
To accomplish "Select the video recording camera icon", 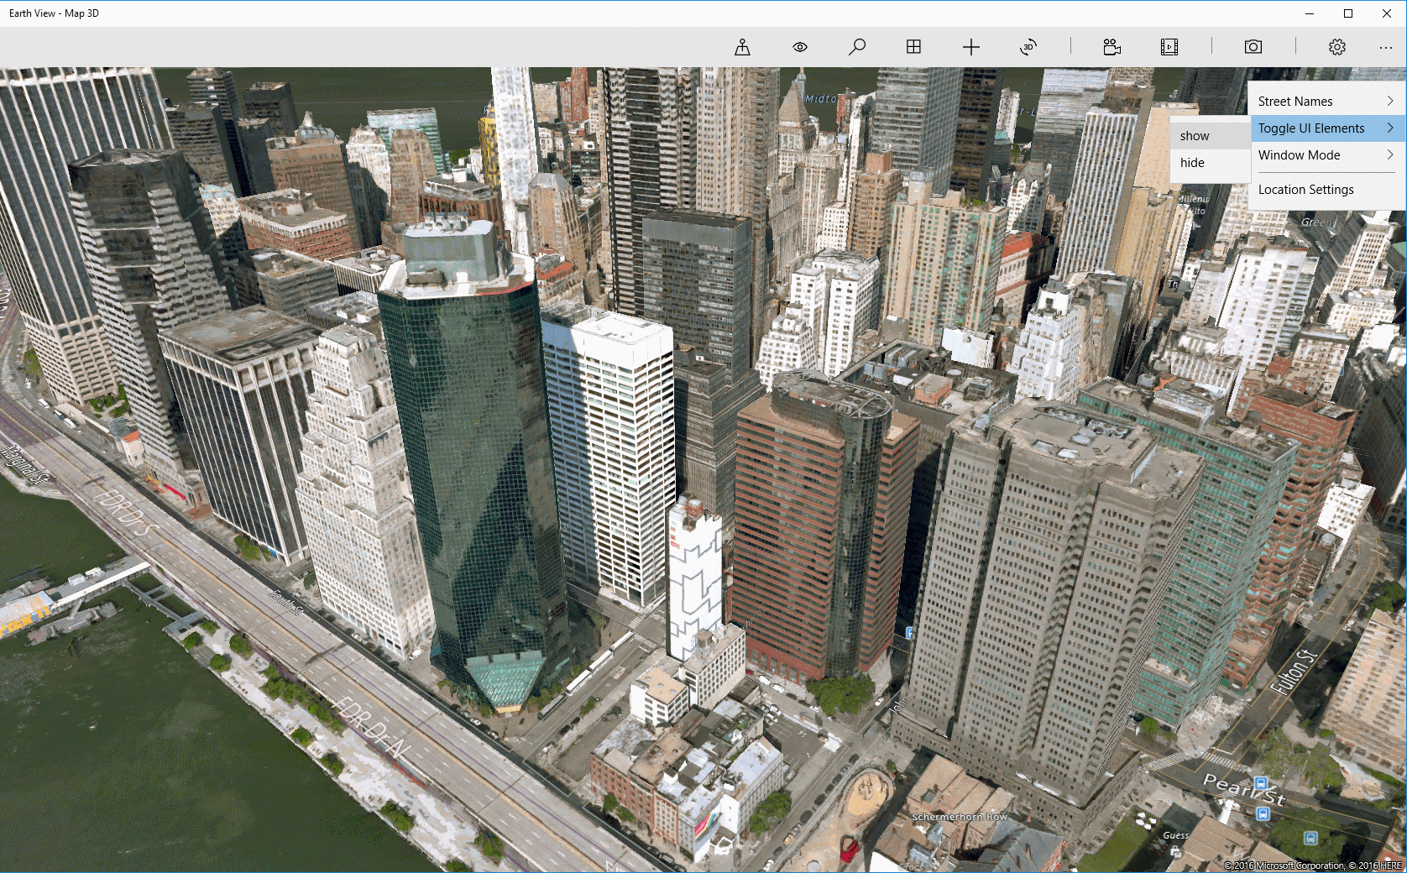I will click(x=1111, y=47).
